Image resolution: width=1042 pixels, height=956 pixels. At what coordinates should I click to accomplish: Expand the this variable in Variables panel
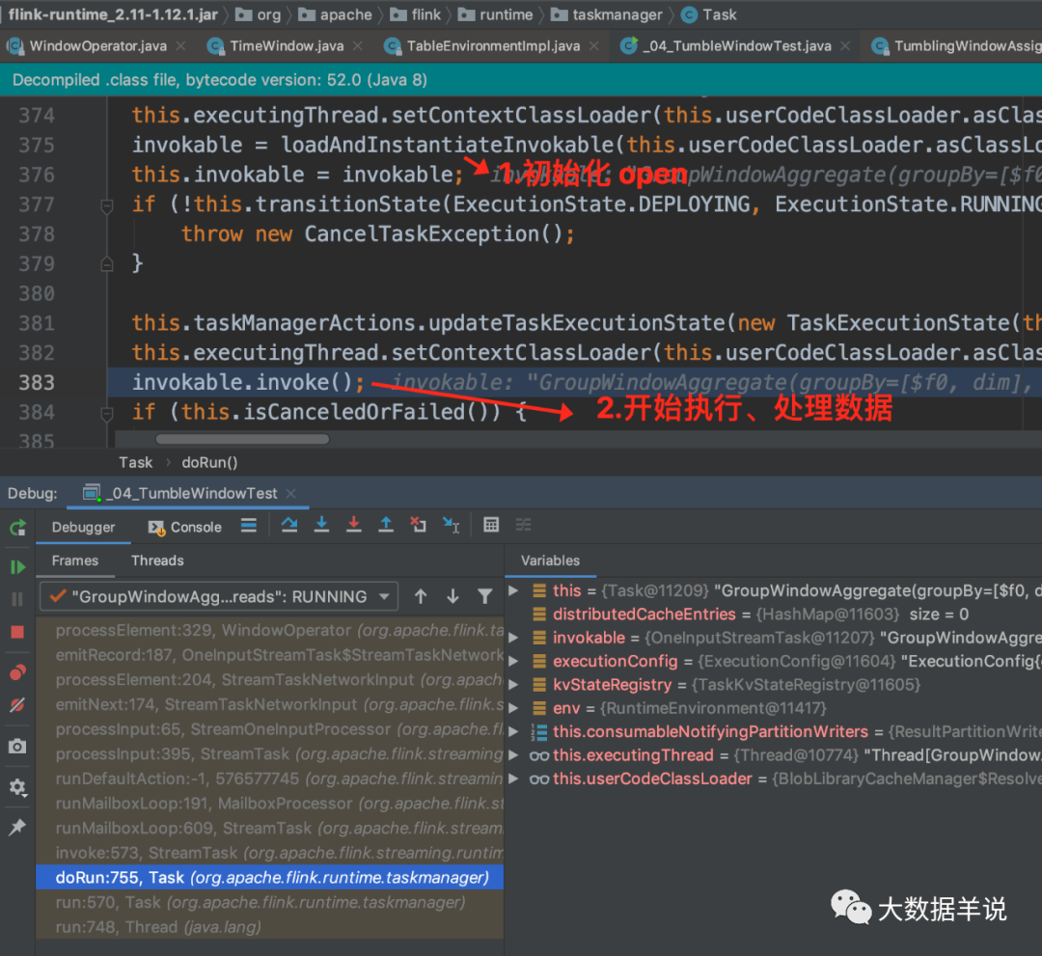(x=511, y=590)
